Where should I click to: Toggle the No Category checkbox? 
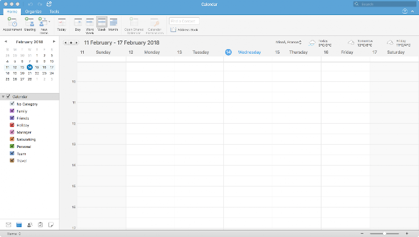[12, 103]
